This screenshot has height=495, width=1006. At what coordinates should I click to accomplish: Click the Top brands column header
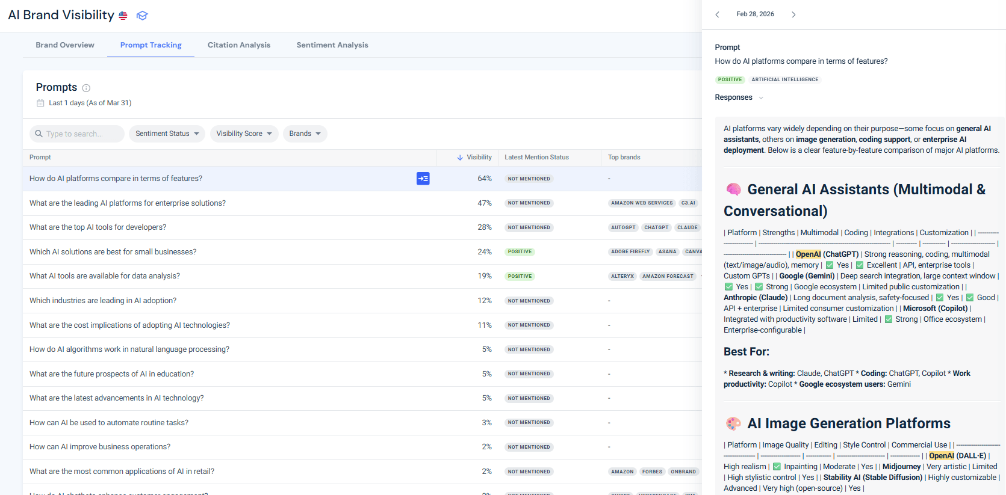point(624,158)
